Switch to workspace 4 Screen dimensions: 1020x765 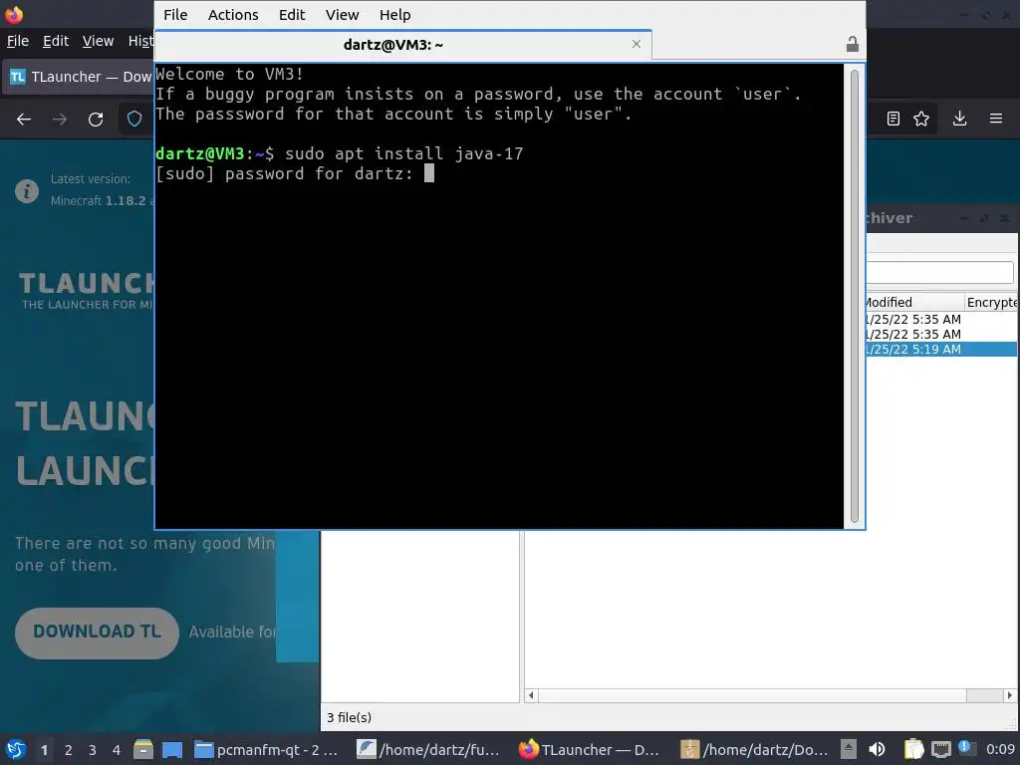coord(117,750)
